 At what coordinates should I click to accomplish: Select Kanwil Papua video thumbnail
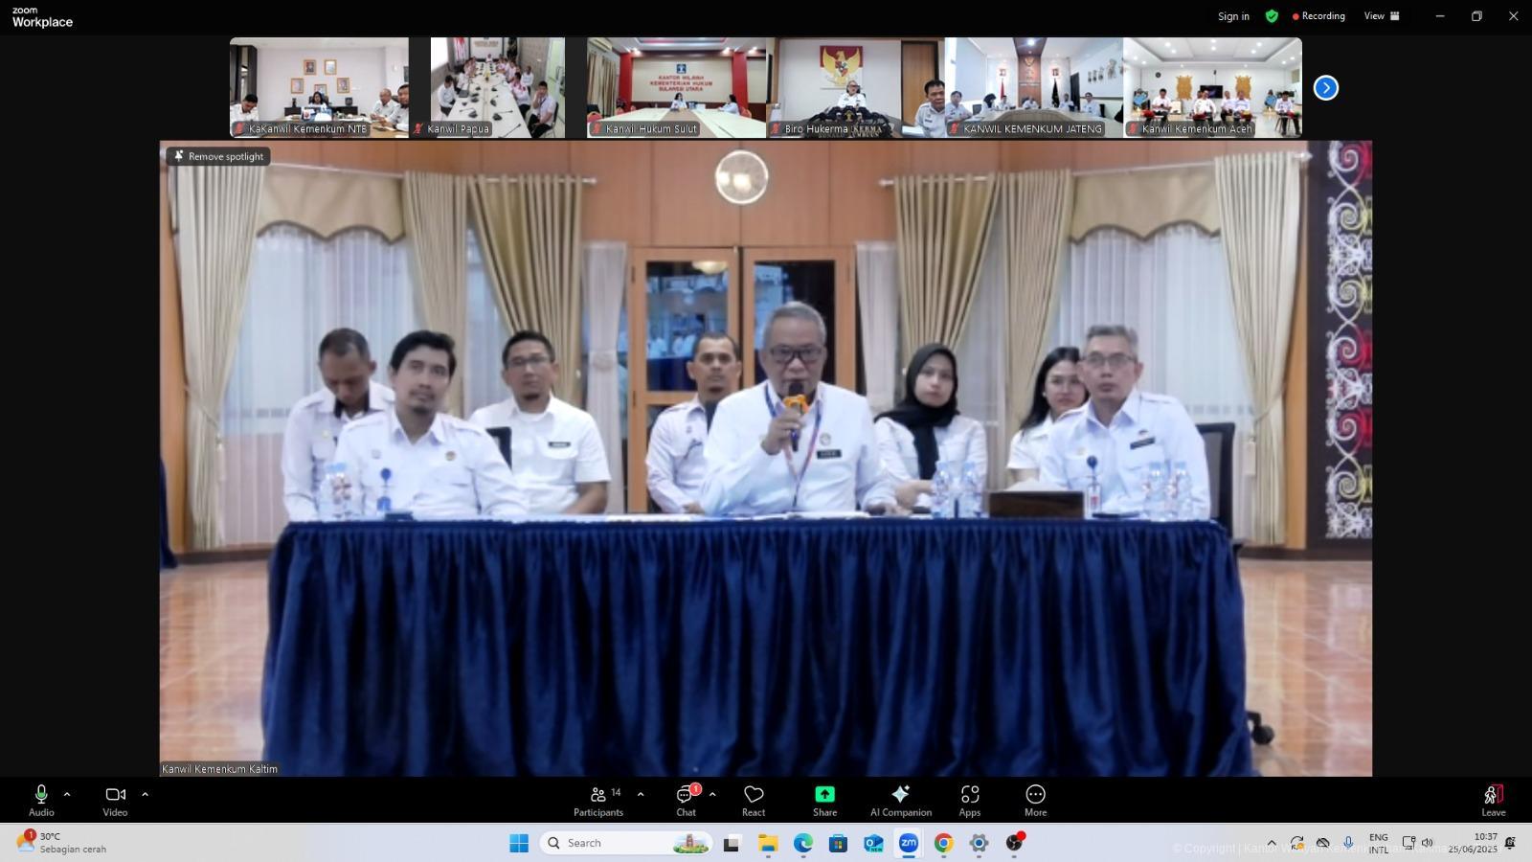click(x=498, y=87)
